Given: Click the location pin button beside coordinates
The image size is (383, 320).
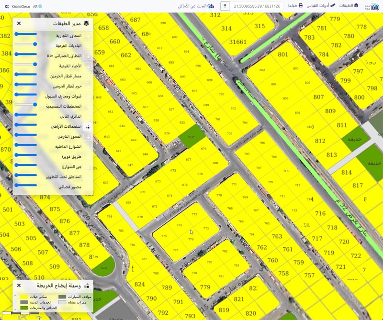Looking at the screenshot, I should (225, 6).
